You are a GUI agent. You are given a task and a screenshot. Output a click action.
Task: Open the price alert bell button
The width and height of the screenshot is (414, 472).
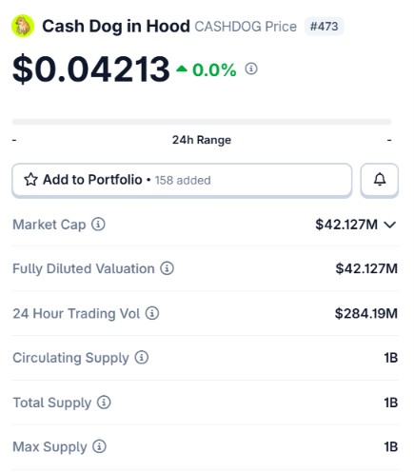pyautogui.click(x=380, y=180)
